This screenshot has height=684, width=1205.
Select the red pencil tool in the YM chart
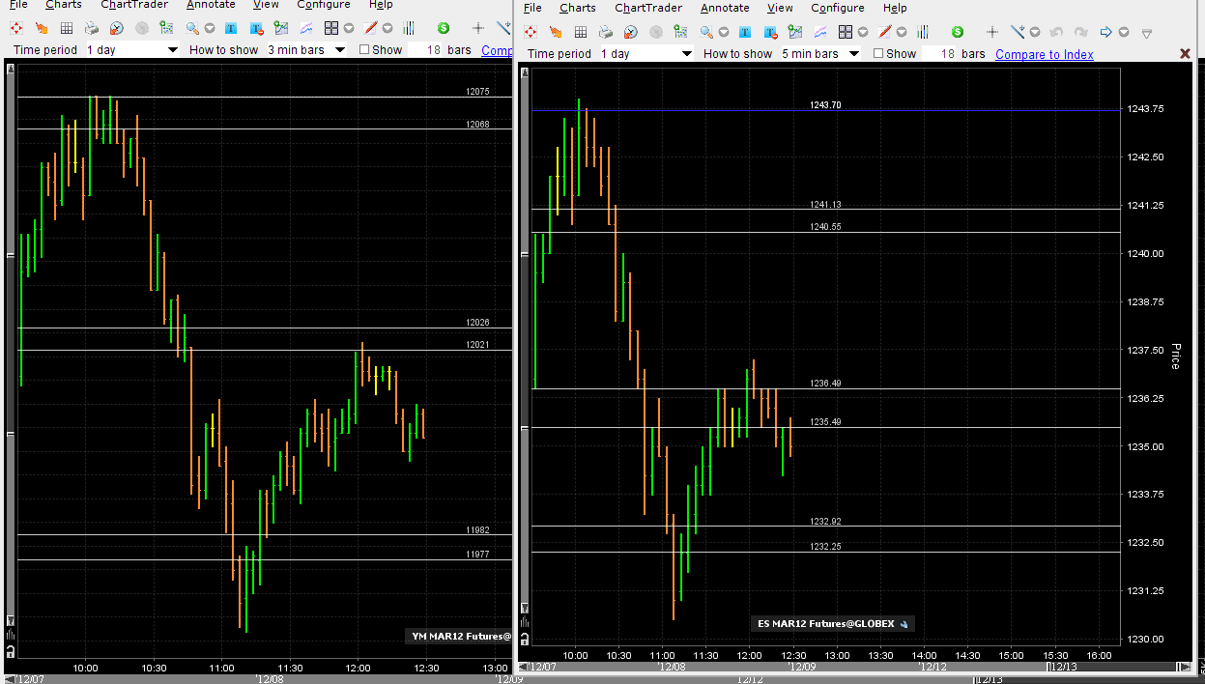pyautogui.click(x=370, y=28)
